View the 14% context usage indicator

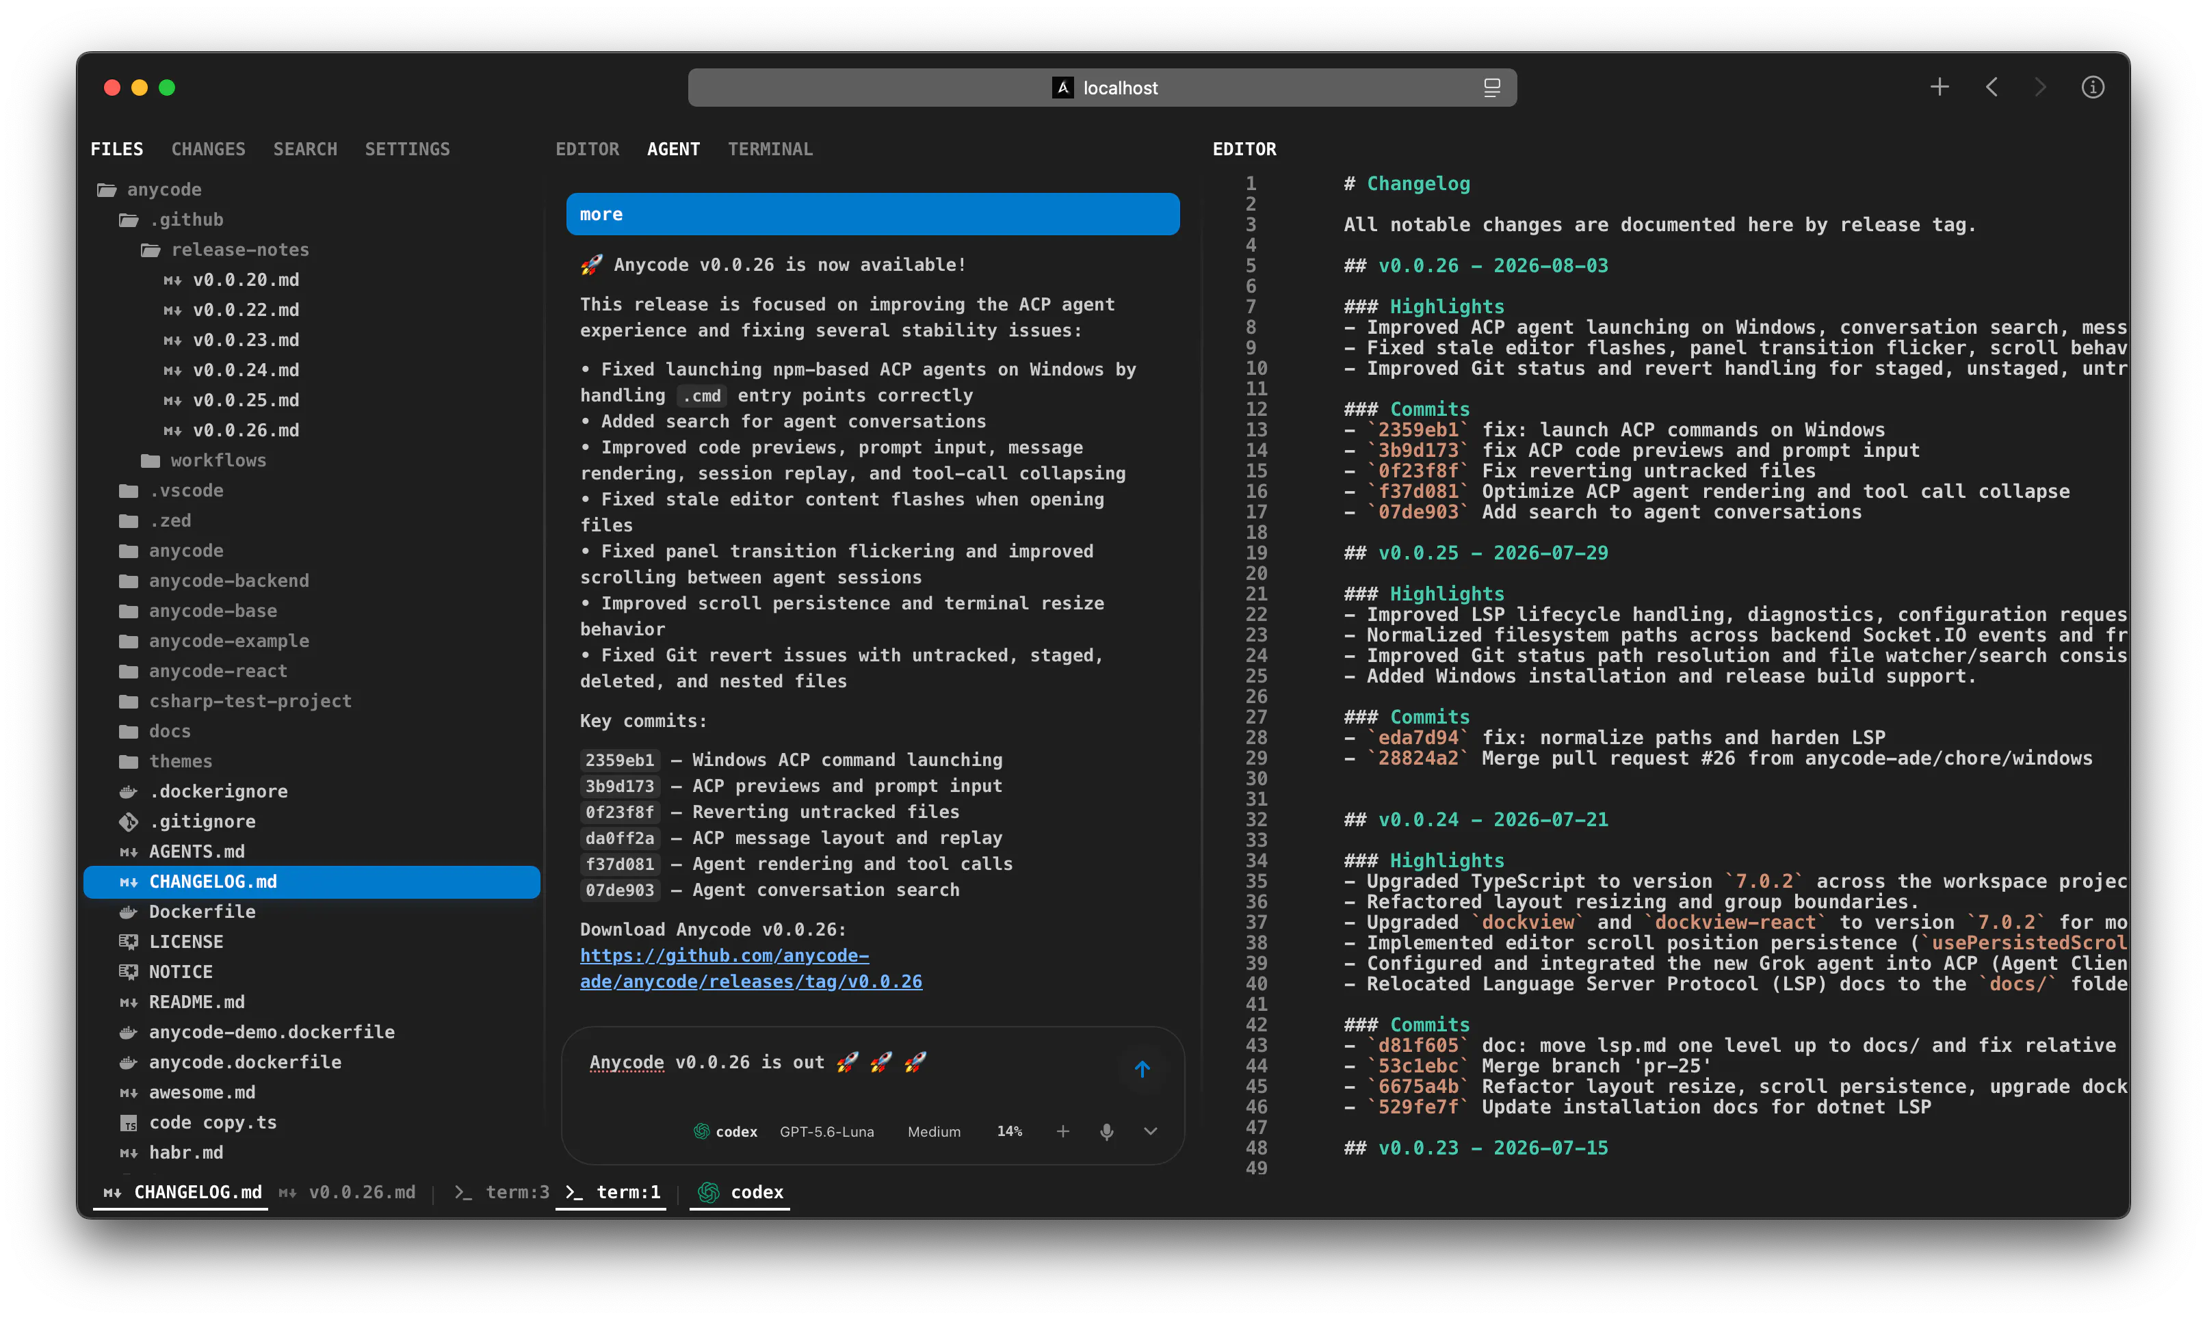(x=1009, y=1131)
